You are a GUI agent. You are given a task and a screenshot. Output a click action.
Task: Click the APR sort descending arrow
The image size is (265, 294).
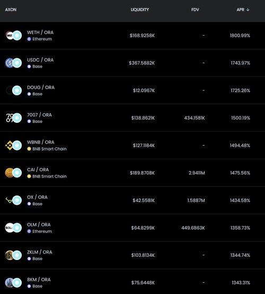pyautogui.click(x=248, y=10)
